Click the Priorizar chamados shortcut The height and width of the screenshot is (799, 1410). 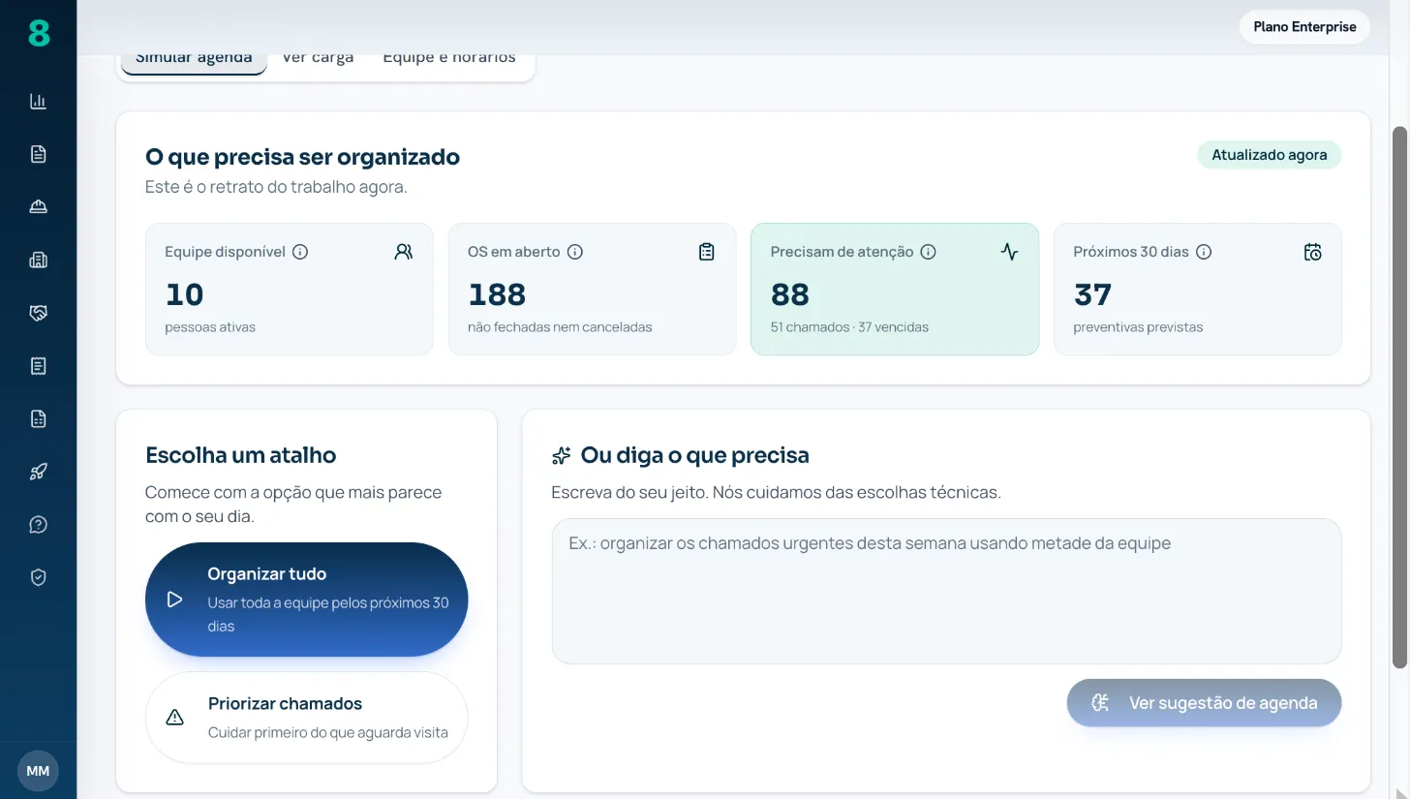[306, 718]
